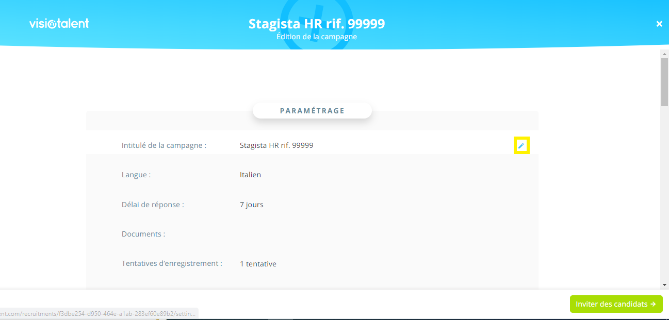Click the campaign name value in settings row
669x320 pixels.
click(x=276, y=145)
